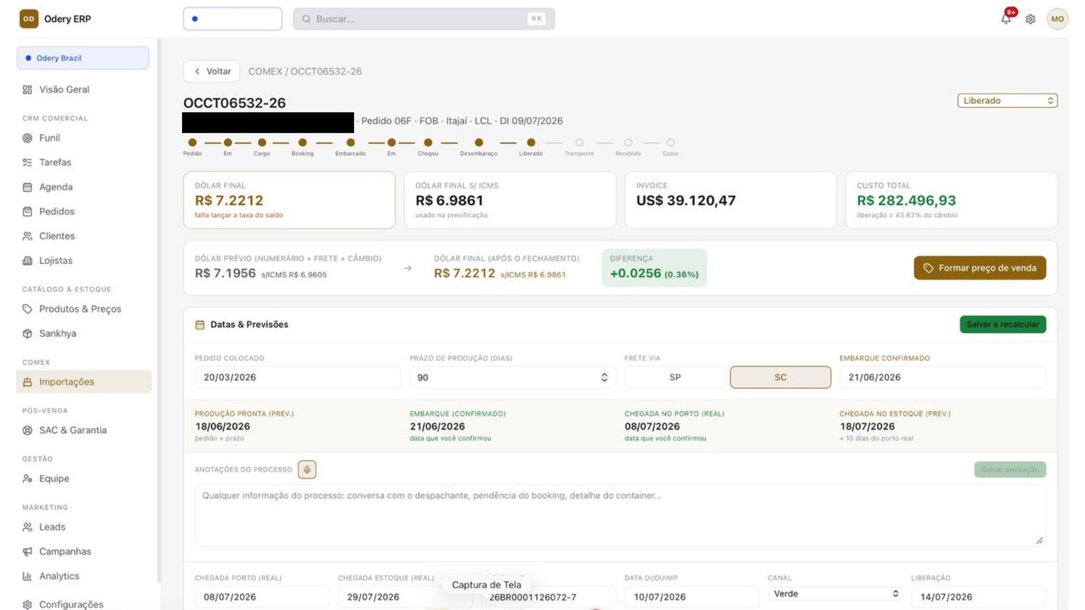The width and height of the screenshot is (1085, 610).
Task: Open the Liberado status dropdown
Action: click(x=1007, y=101)
